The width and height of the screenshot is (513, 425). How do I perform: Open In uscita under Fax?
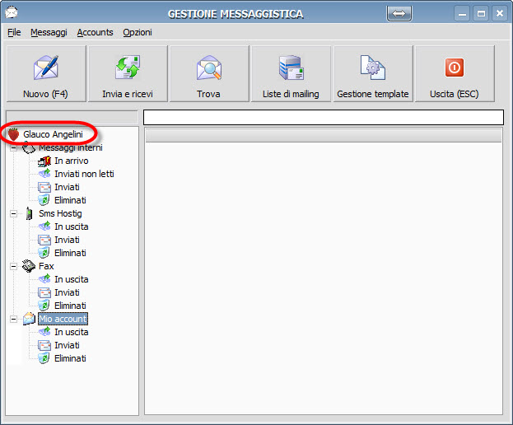72,279
